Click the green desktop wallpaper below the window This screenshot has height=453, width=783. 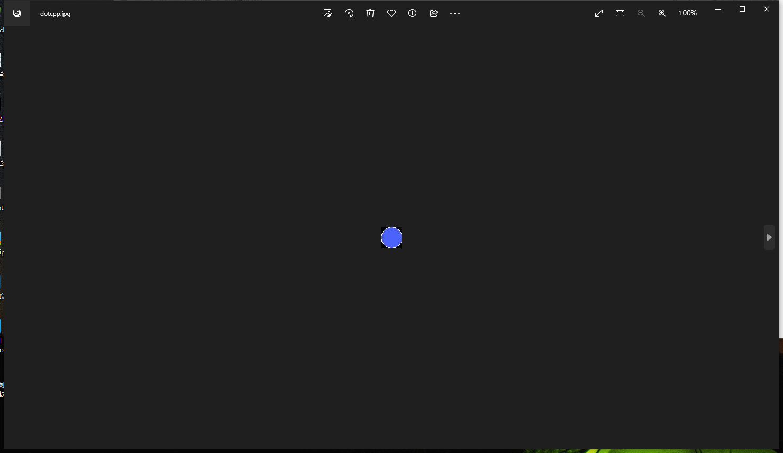635,451
